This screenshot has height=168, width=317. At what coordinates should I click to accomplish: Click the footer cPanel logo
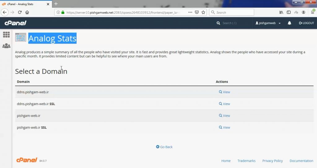click(x=27, y=160)
